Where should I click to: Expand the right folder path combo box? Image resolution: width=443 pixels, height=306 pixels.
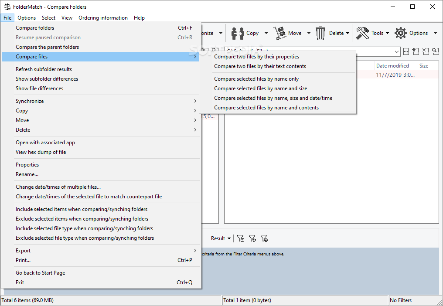397,52
